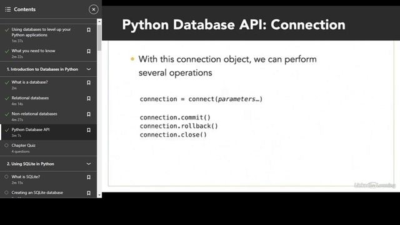
Task: Click scrollbar down arrow in Contents panel
Action: tap(99, 196)
